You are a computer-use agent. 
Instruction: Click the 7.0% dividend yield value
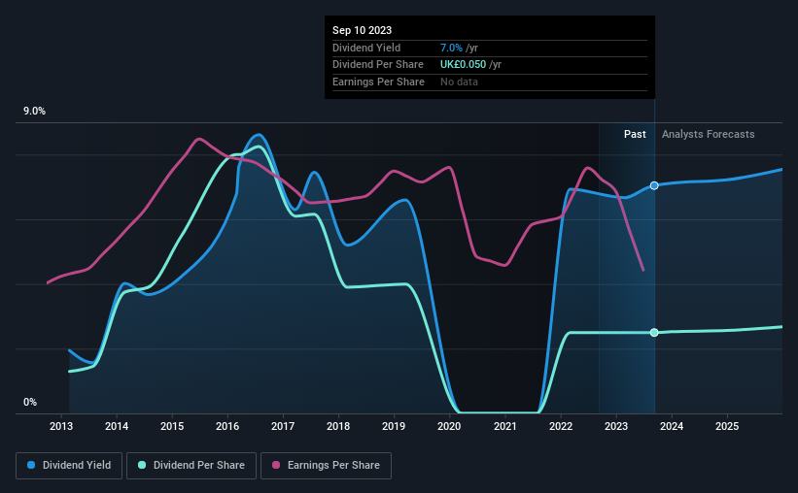[x=451, y=48]
